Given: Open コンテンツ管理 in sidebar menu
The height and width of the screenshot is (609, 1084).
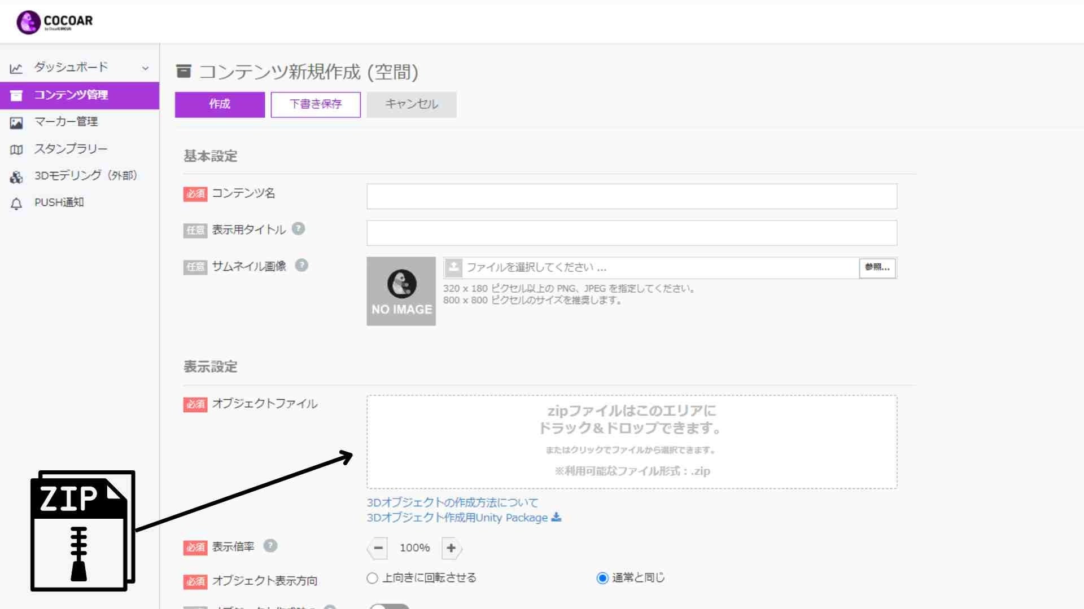Looking at the screenshot, I should point(71,95).
